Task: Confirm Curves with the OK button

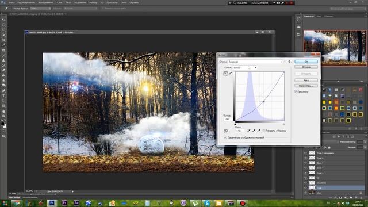Action: pos(306,62)
